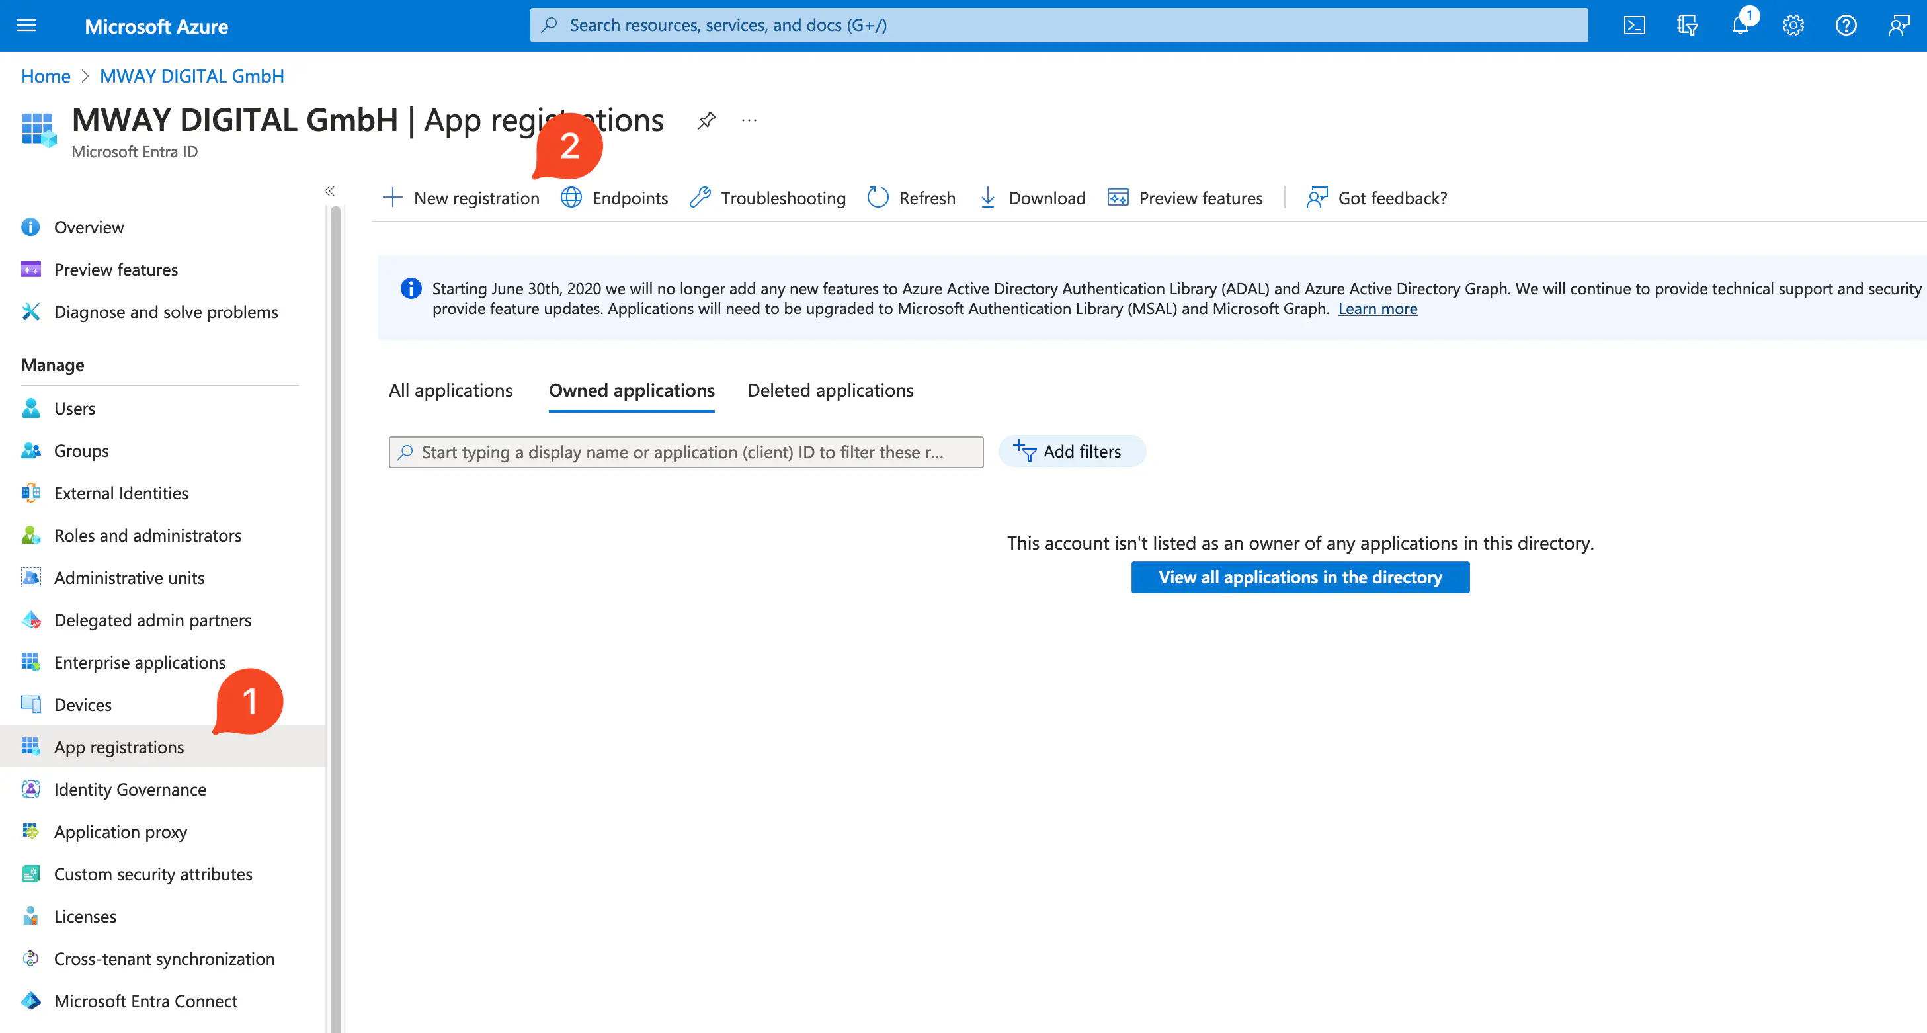This screenshot has height=1033, width=1927.
Task: Open the directories and subscriptions filter icon
Action: [1687, 25]
